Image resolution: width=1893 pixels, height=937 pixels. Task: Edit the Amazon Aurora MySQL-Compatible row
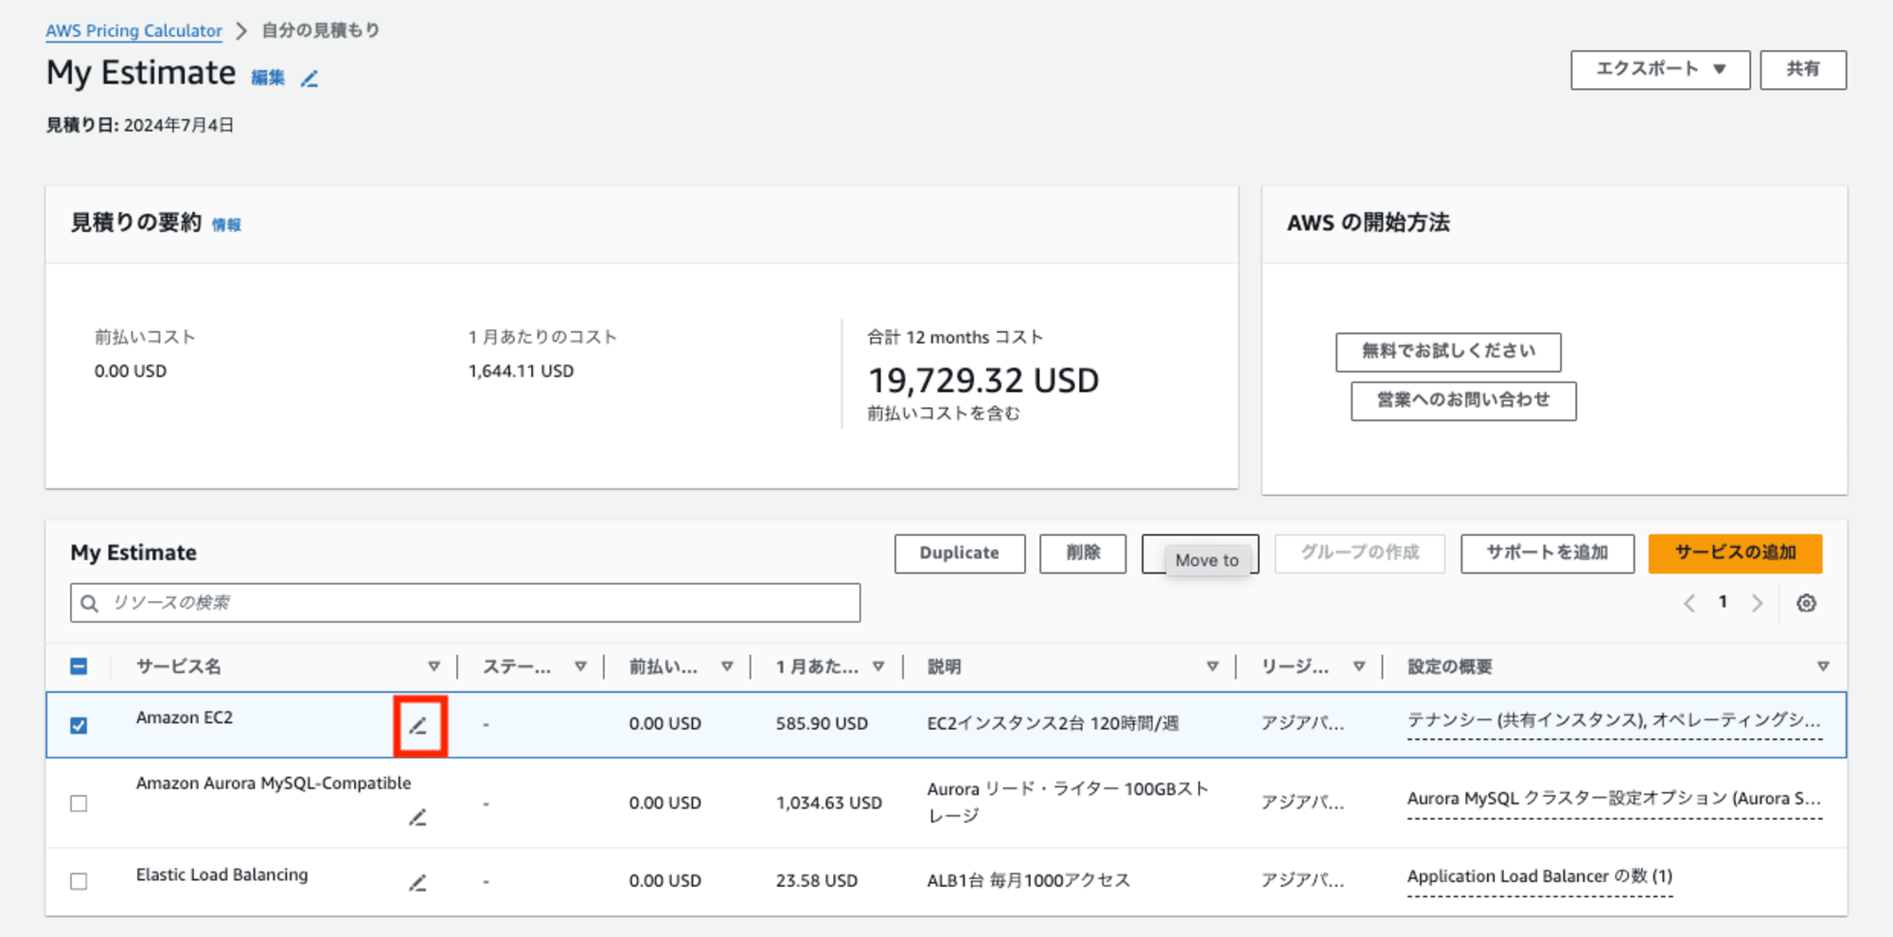point(417,817)
